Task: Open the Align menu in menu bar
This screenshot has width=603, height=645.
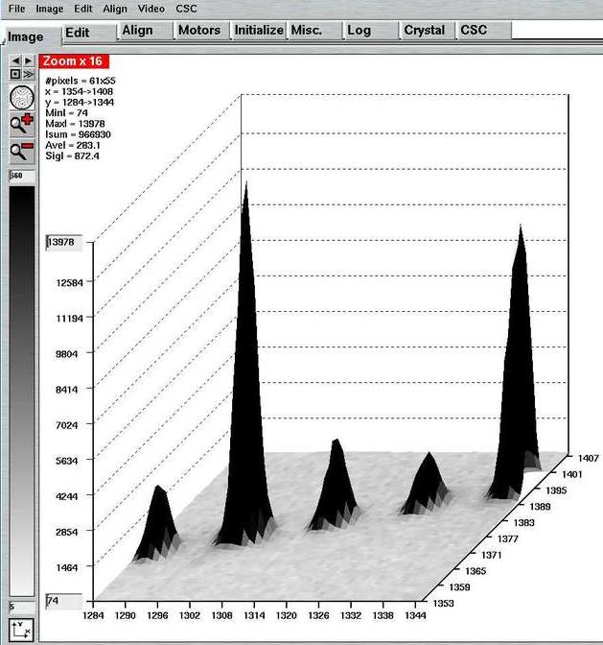Action: [x=115, y=9]
